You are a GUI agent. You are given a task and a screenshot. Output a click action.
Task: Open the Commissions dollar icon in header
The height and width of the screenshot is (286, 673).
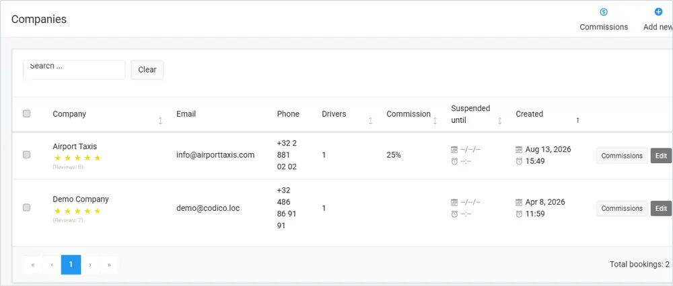pyautogui.click(x=604, y=12)
